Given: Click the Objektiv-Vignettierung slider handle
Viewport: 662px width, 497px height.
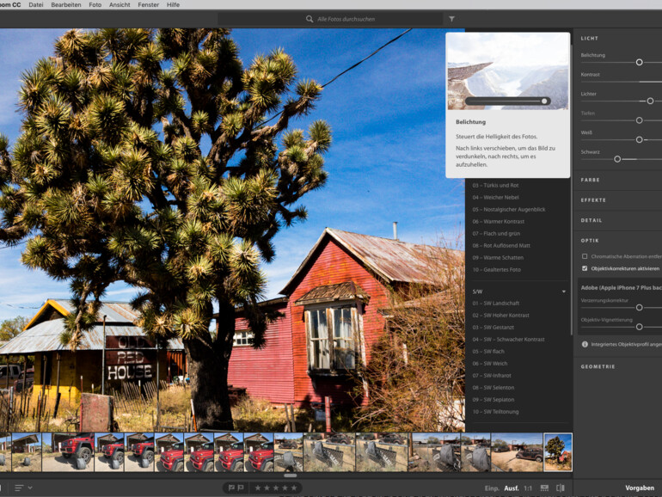Looking at the screenshot, I should point(639,327).
